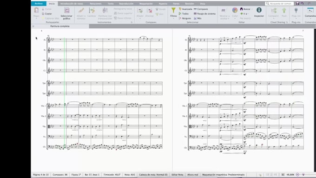Screen dimensions: 316x178
Task: Open the Aspecto ribbon tab
Action: click(163, 4)
